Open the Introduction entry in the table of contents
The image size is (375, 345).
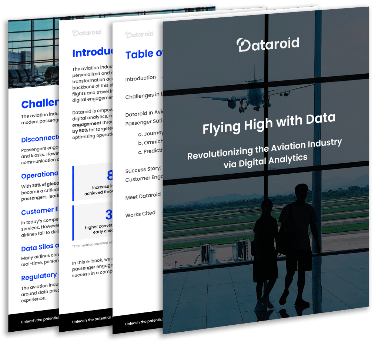(x=140, y=78)
